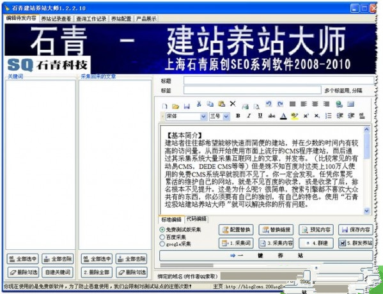The image size is (383, 294).
Task: Click the font color A icon
Action: click(x=283, y=116)
